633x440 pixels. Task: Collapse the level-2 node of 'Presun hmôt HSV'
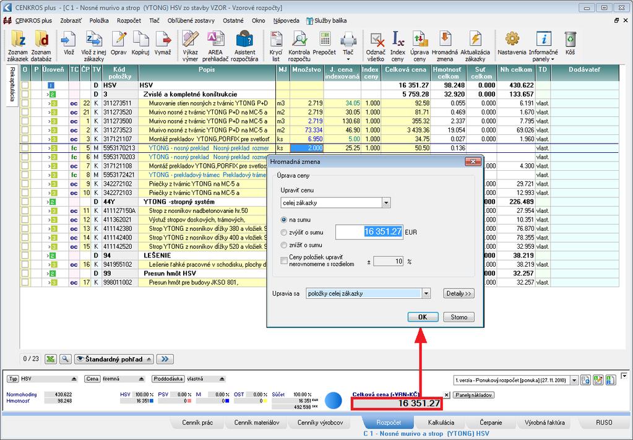[52, 274]
